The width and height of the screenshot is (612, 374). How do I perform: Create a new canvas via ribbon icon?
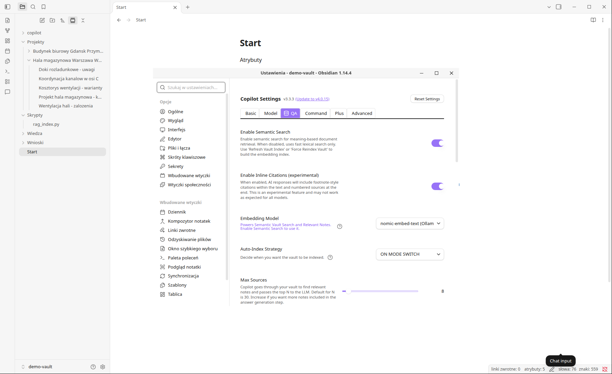(x=7, y=41)
